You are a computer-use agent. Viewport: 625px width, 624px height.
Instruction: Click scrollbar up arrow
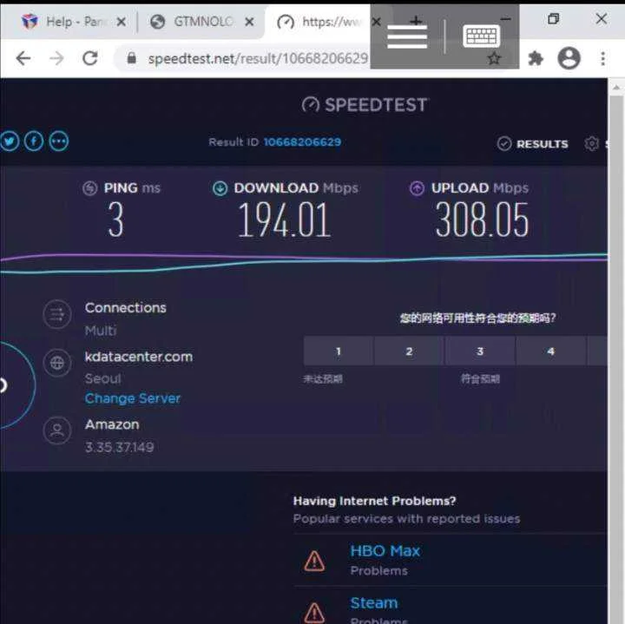(616, 87)
